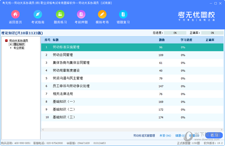Open the 题库练习 question bank icon
The height and width of the screenshot is (146, 225).
[x=60, y=15]
